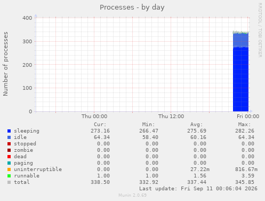265x201 pixels.
Task: Click the runnable legend color swatch
Action: 9,176
